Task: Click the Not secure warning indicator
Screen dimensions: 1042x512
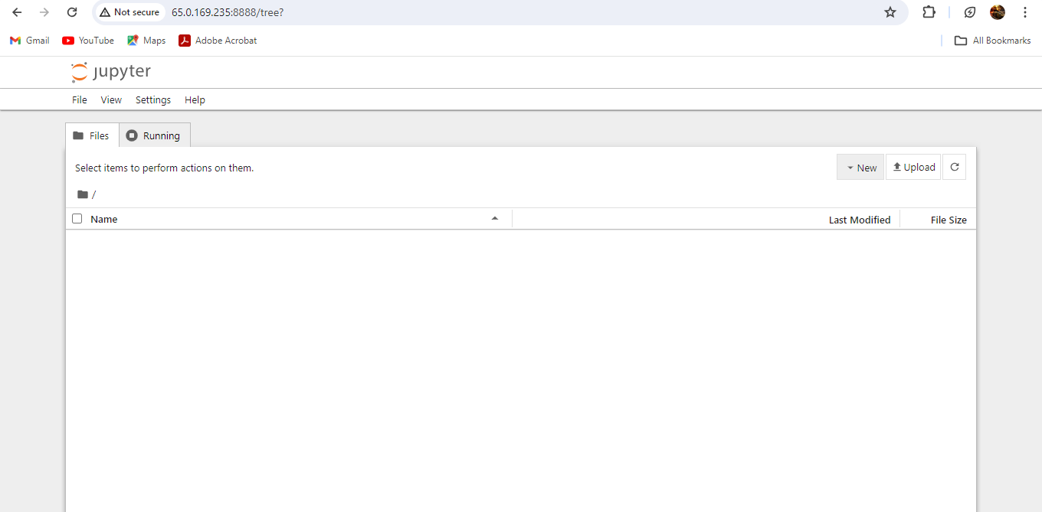Action: pyautogui.click(x=129, y=12)
